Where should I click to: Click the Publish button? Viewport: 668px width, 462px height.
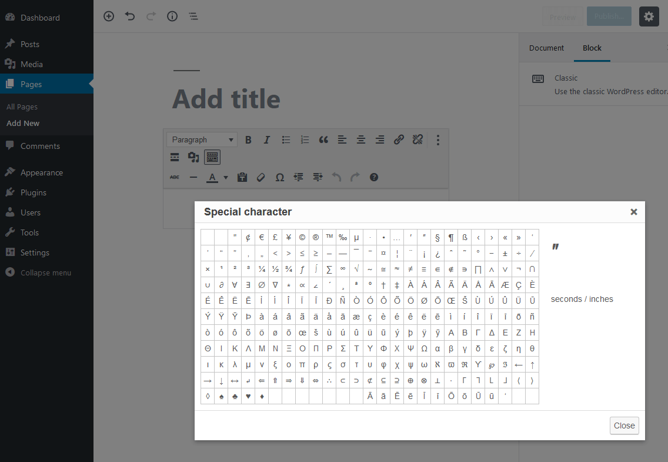click(x=609, y=16)
